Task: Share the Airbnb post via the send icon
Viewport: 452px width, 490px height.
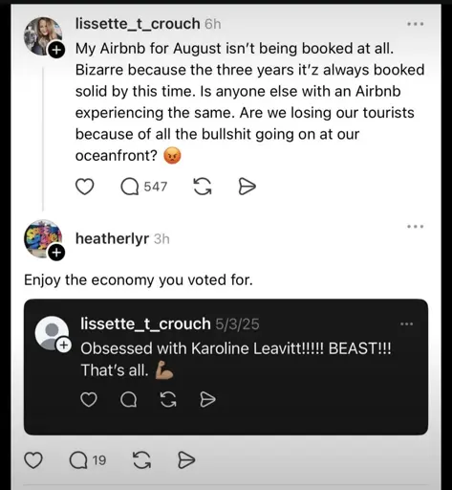Action: pos(248,187)
